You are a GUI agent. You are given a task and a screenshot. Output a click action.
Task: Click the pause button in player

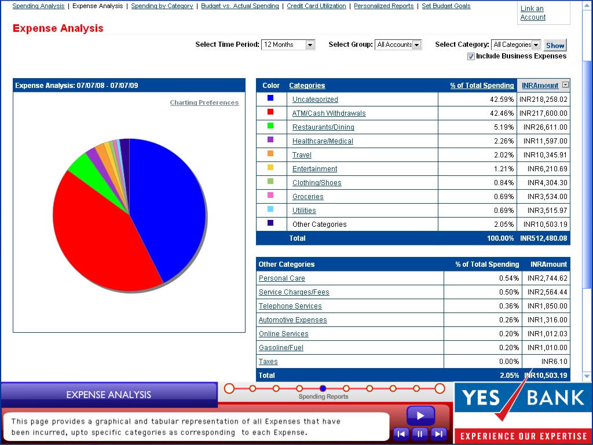(x=420, y=433)
